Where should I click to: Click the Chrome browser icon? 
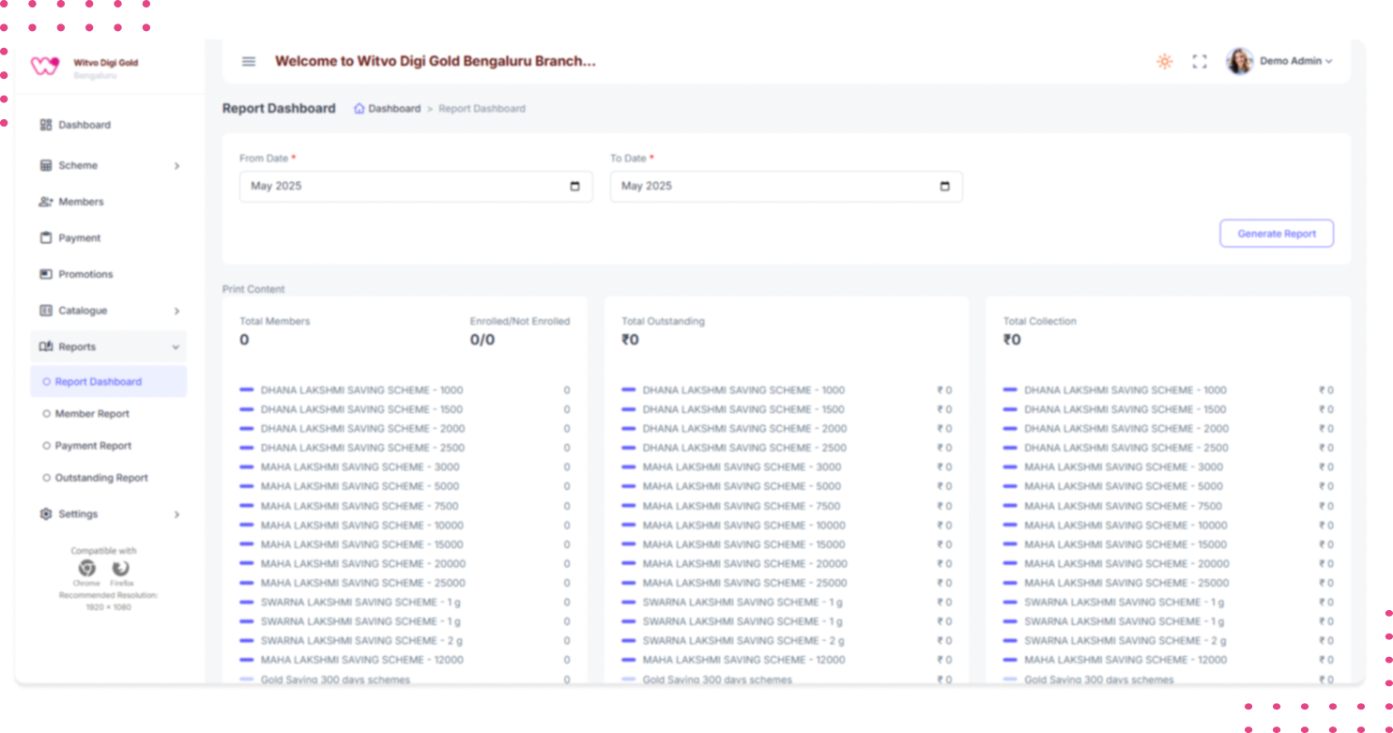coord(86,568)
